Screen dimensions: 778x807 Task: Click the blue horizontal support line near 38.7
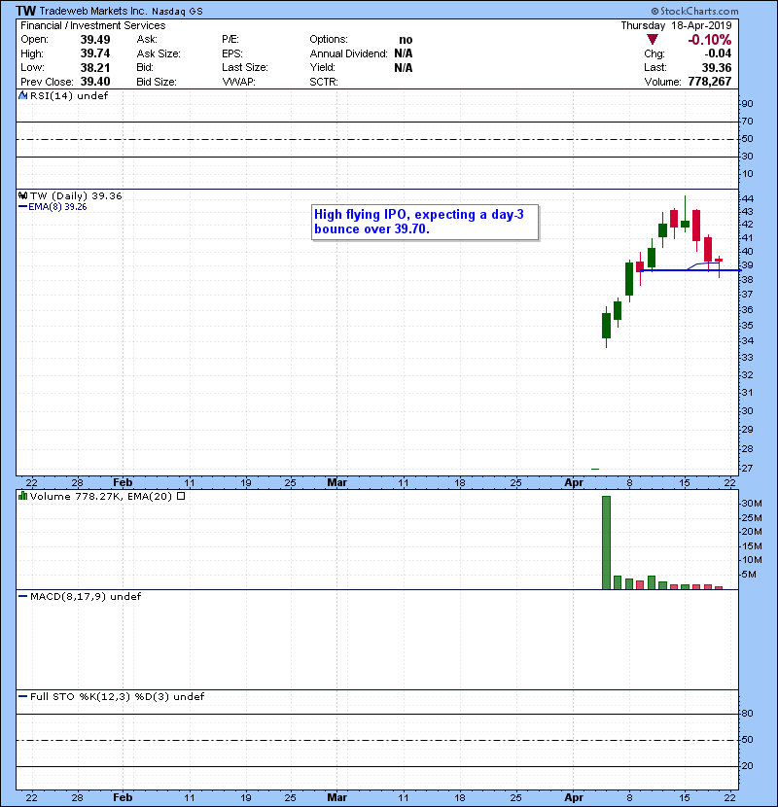click(x=690, y=270)
